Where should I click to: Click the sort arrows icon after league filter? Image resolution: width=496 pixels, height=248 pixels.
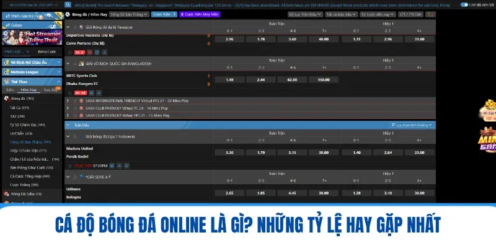click(430, 14)
